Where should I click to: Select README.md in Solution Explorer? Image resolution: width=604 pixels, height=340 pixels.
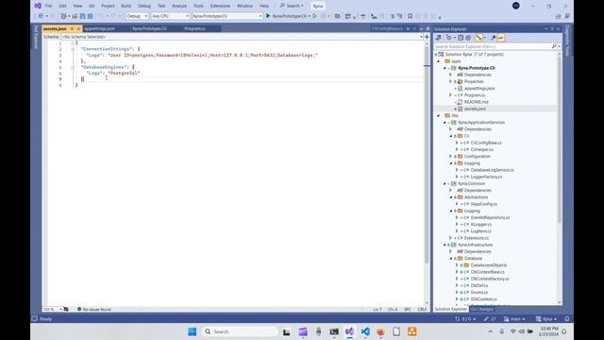(476, 102)
